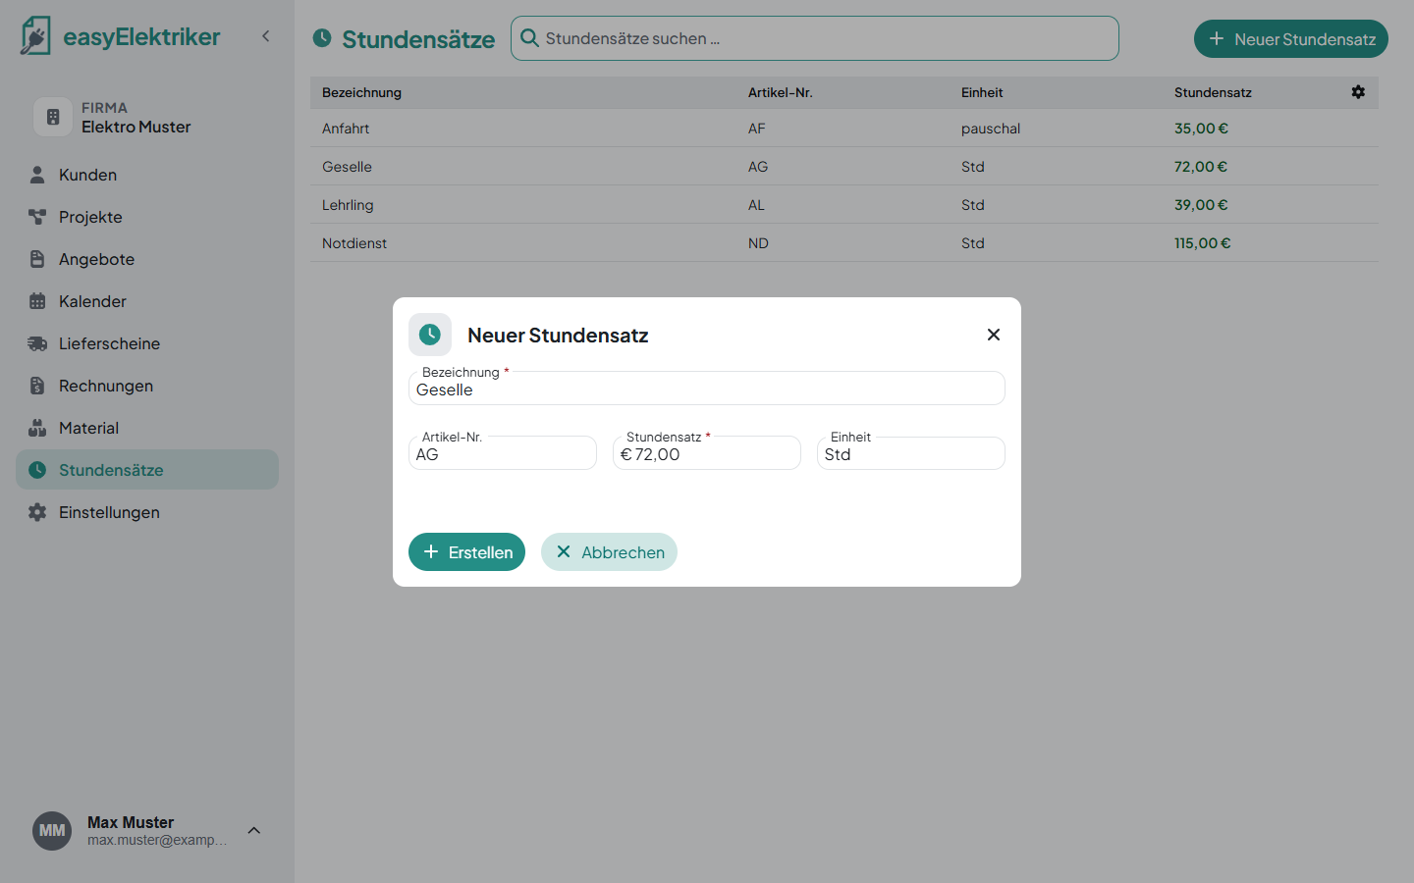1414x883 pixels.
Task: Close the Neuer Stundensatz dialog
Action: 994,335
